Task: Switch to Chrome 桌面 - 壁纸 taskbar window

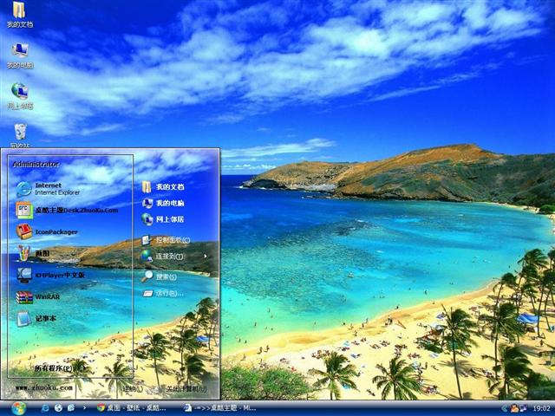Action: point(132,408)
